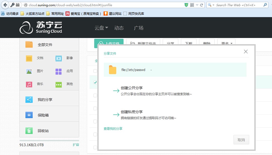Click the 全部文件 folder icon
The height and width of the screenshot is (155, 272).
click(29, 44)
